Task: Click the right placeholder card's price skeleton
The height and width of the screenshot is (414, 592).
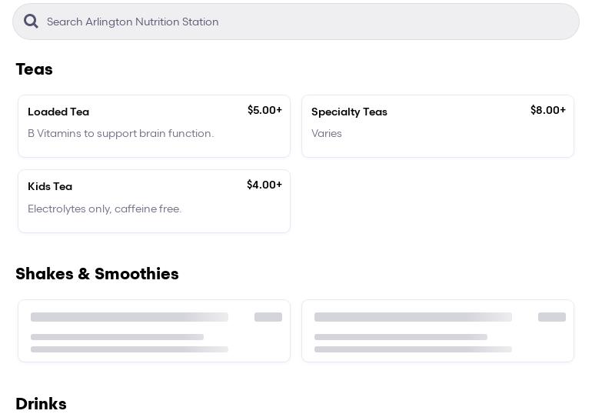Action: [552, 317]
